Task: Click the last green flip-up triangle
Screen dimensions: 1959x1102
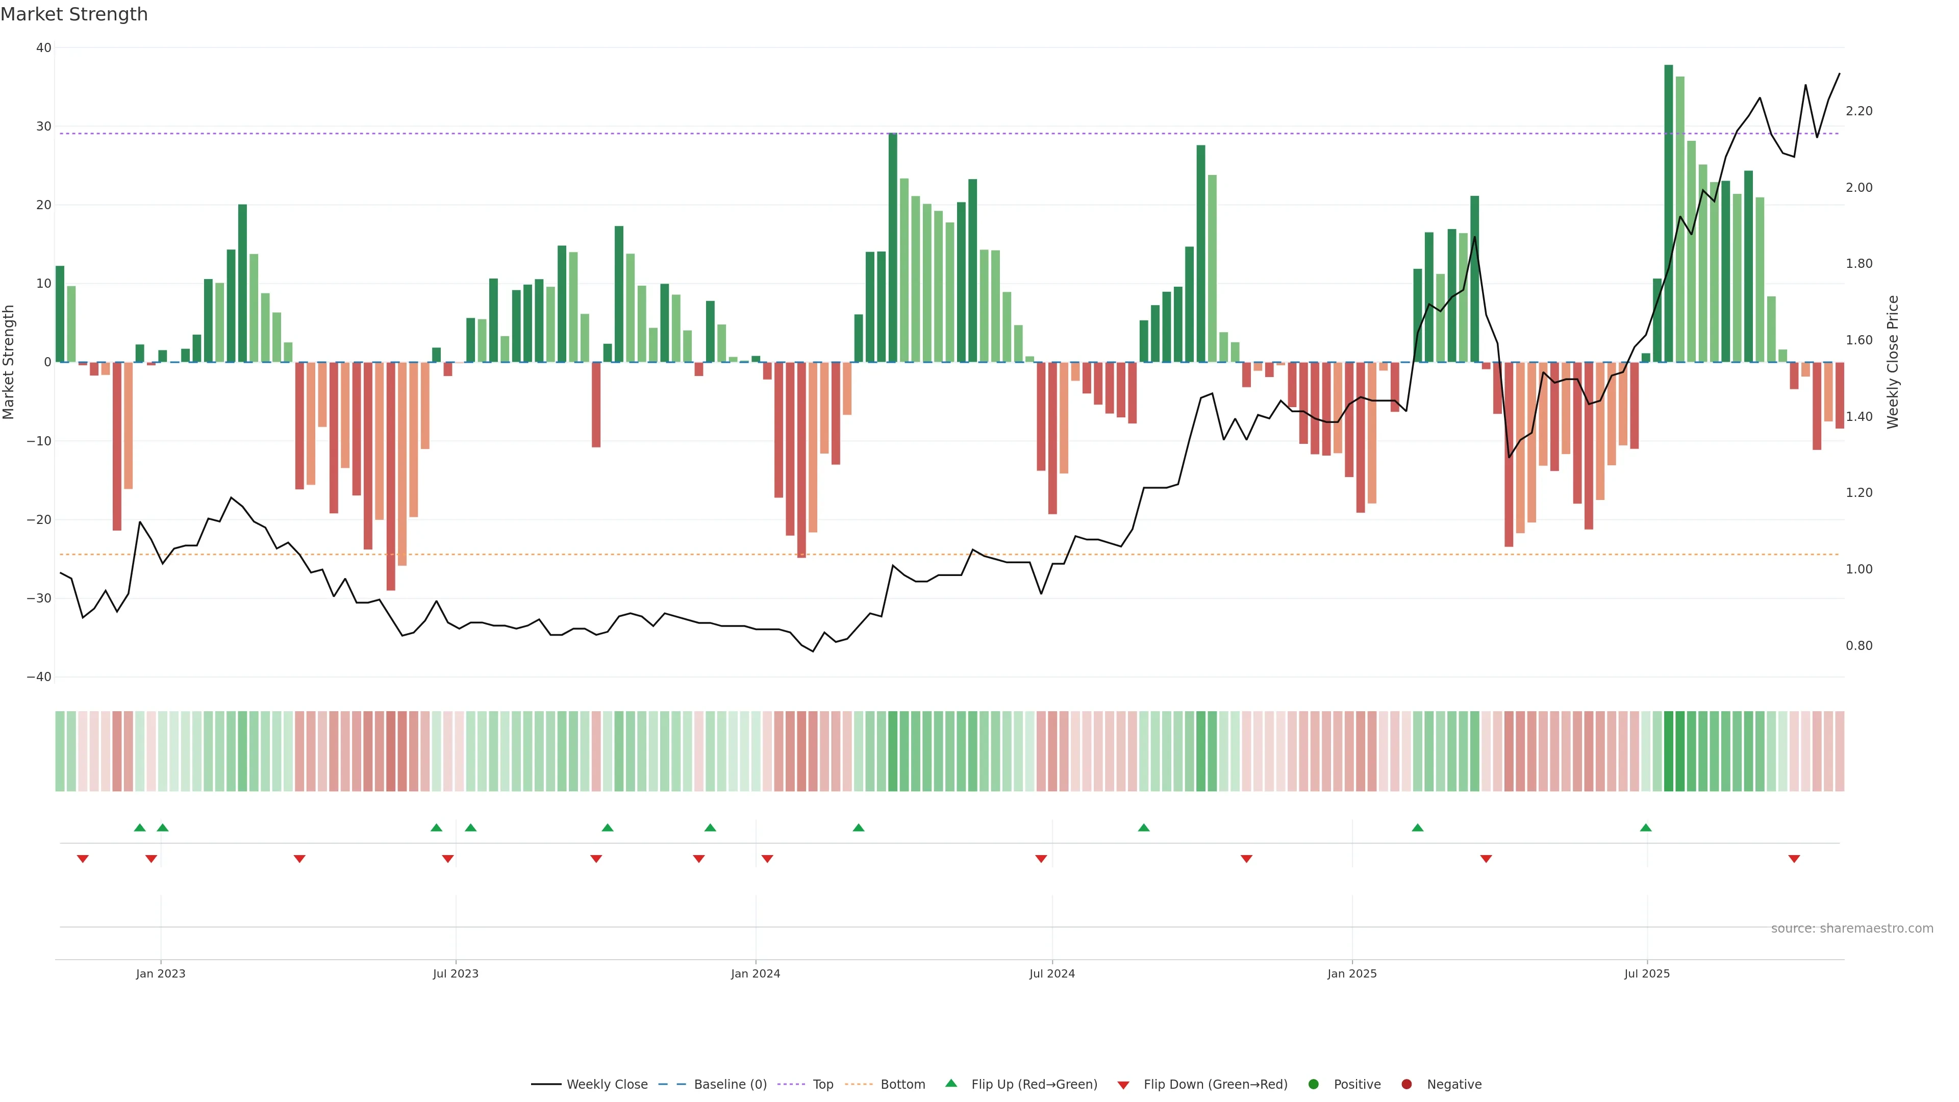Action: (x=1646, y=828)
